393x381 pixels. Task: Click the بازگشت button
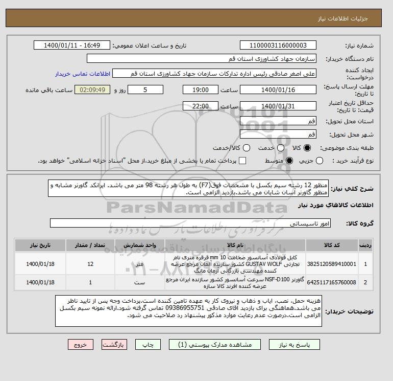114,345
